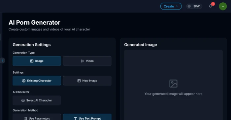This screenshot has height=120, width=231.
Task: Click the Generation Method label
Action: 25,110
